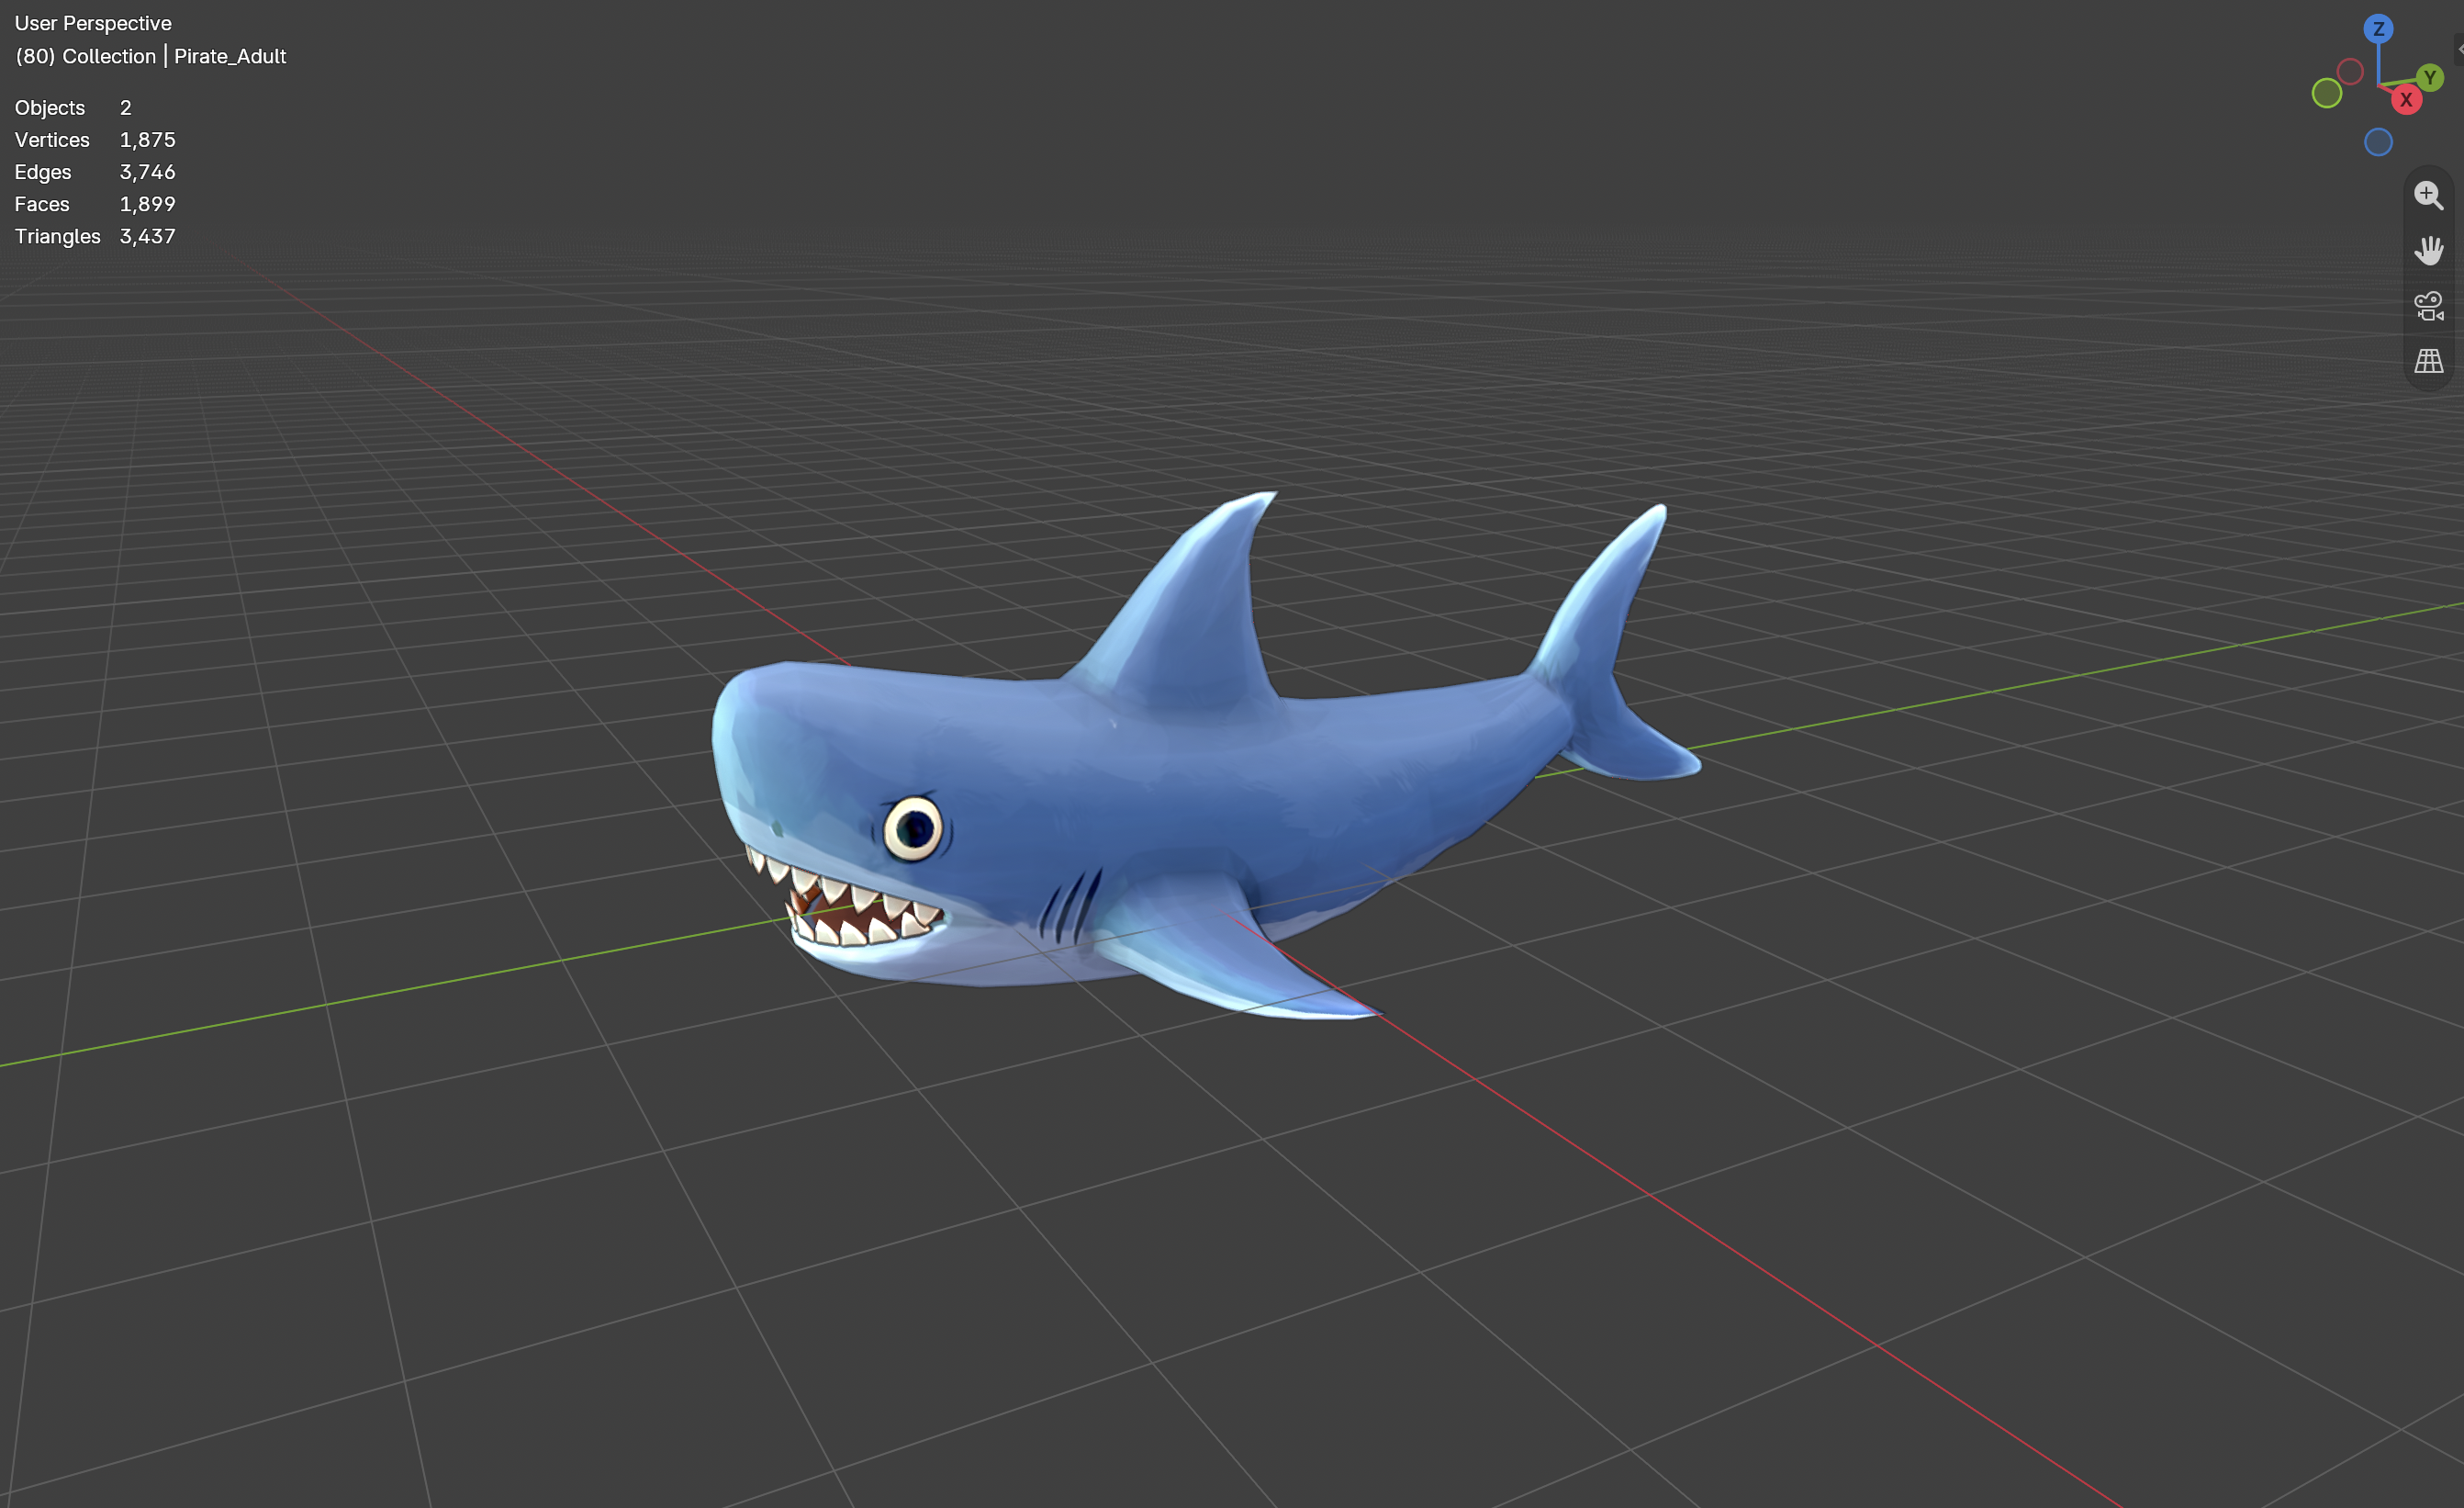The width and height of the screenshot is (2464, 1508).
Task: Click the Z axis on navigation gizmo
Action: coord(2378,28)
